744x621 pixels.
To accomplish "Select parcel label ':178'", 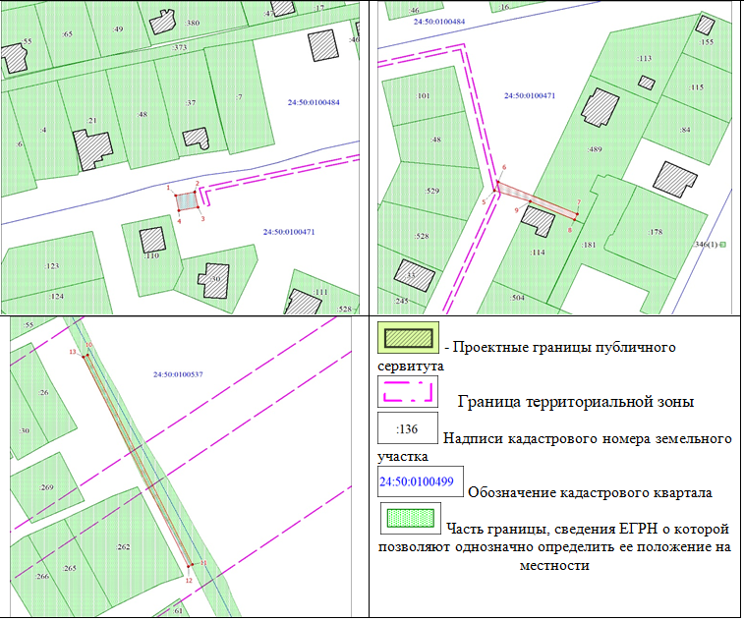I will (656, 232).
